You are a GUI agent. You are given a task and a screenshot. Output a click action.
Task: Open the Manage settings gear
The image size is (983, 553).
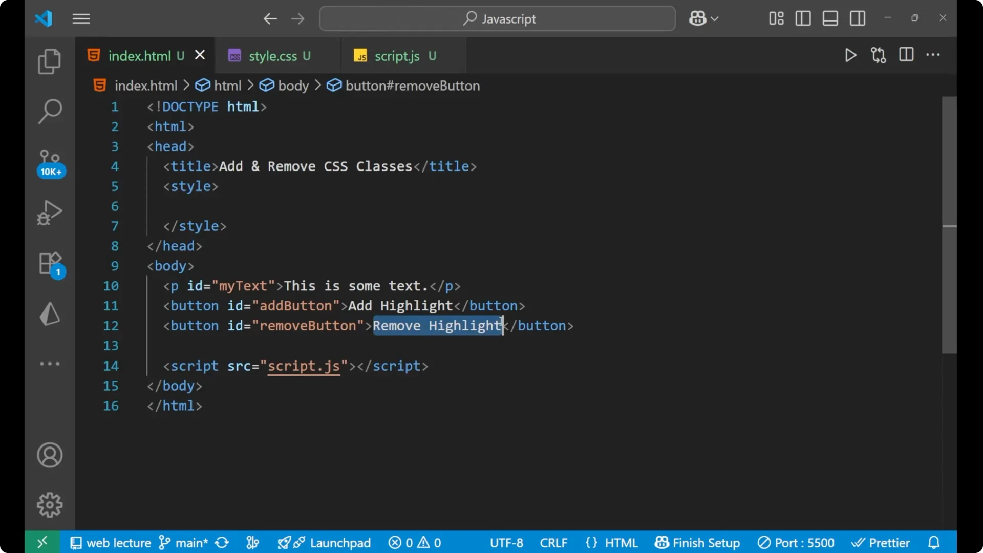point(49,504)
